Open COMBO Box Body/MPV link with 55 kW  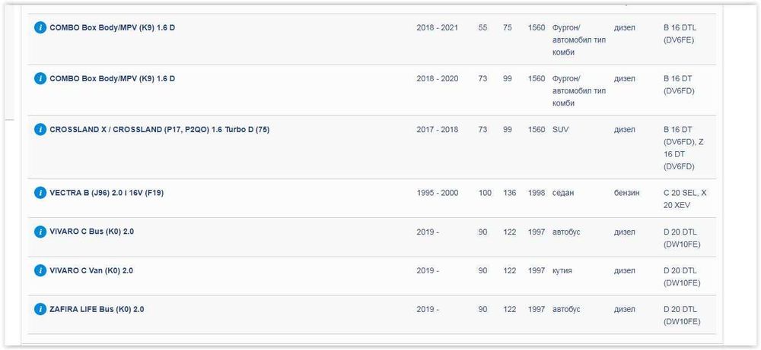(113, 27)
